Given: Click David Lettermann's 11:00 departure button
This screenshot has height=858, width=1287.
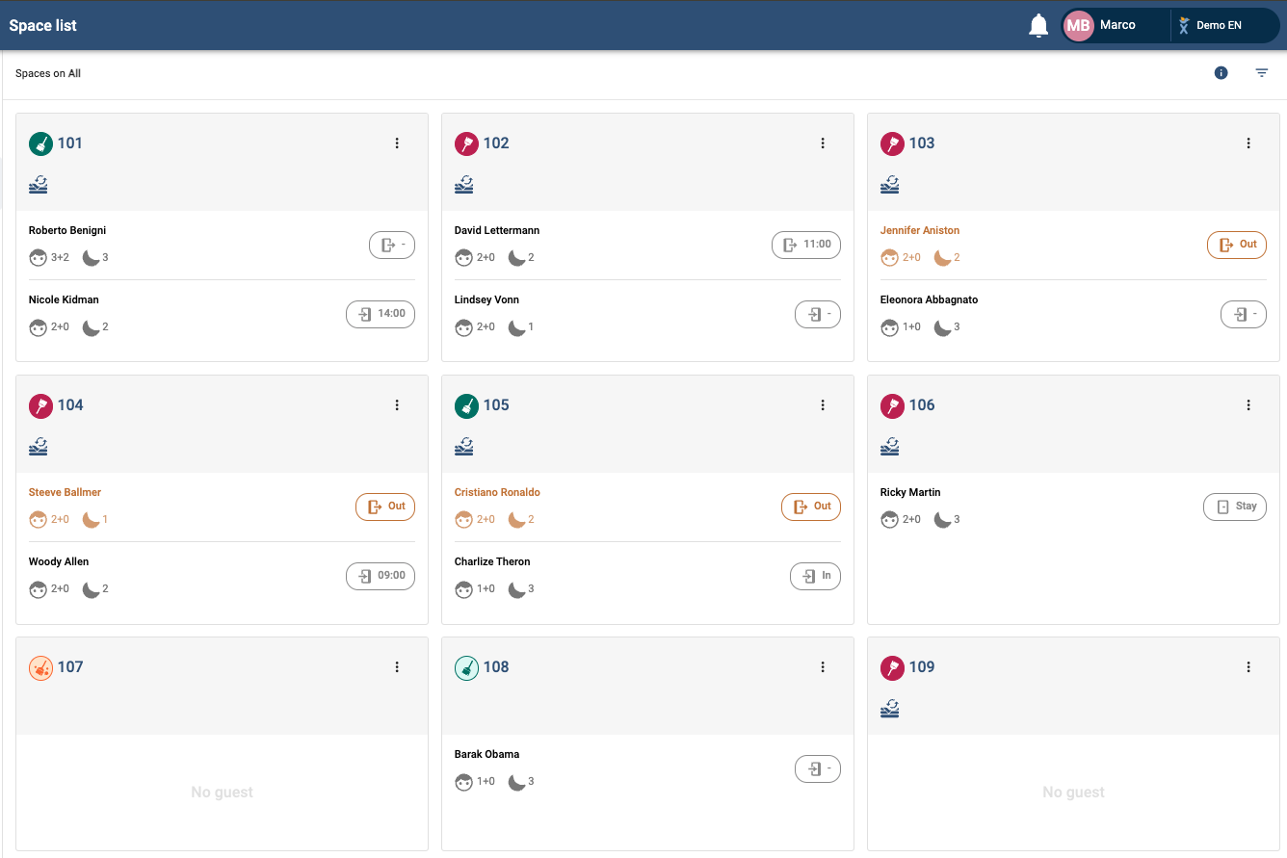Looking at the screenshot, I should point(806,245).
